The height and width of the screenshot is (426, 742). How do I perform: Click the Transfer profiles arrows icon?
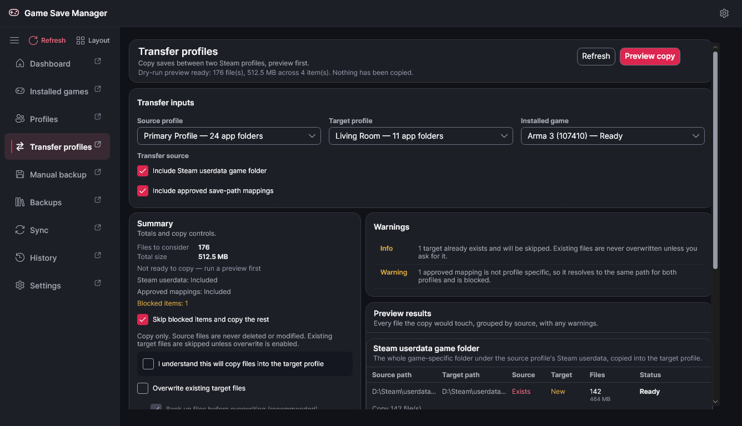click(20, 146)
